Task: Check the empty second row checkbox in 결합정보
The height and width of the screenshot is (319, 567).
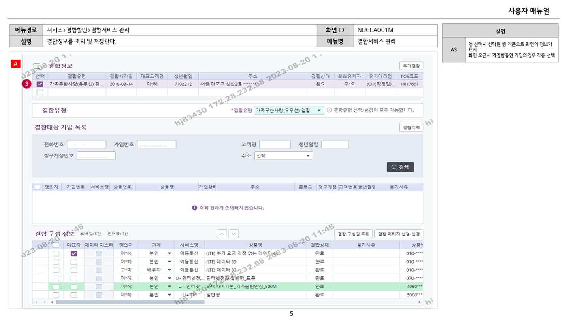Action: coord(40,92)
